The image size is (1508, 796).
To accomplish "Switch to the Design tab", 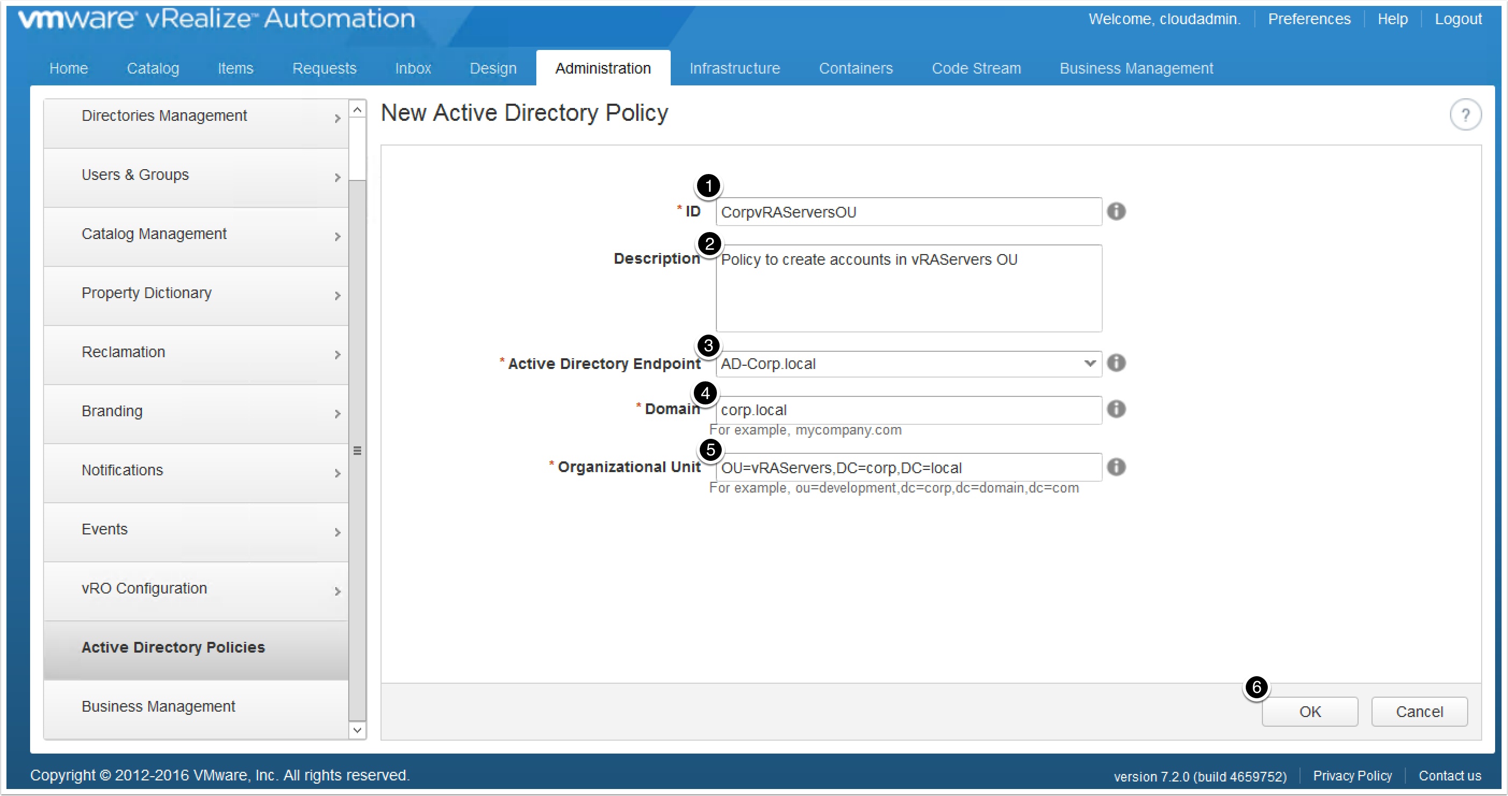I will 493,68.
